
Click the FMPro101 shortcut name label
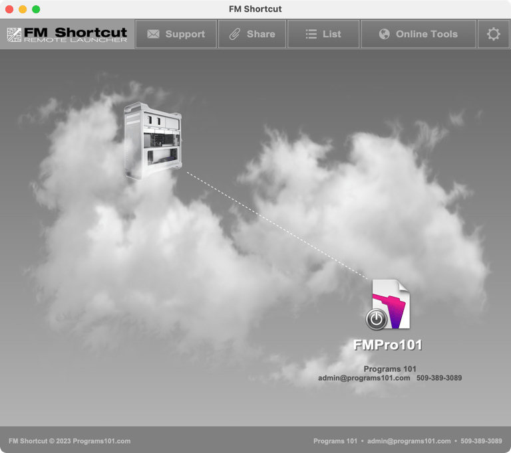coord(388,345)
